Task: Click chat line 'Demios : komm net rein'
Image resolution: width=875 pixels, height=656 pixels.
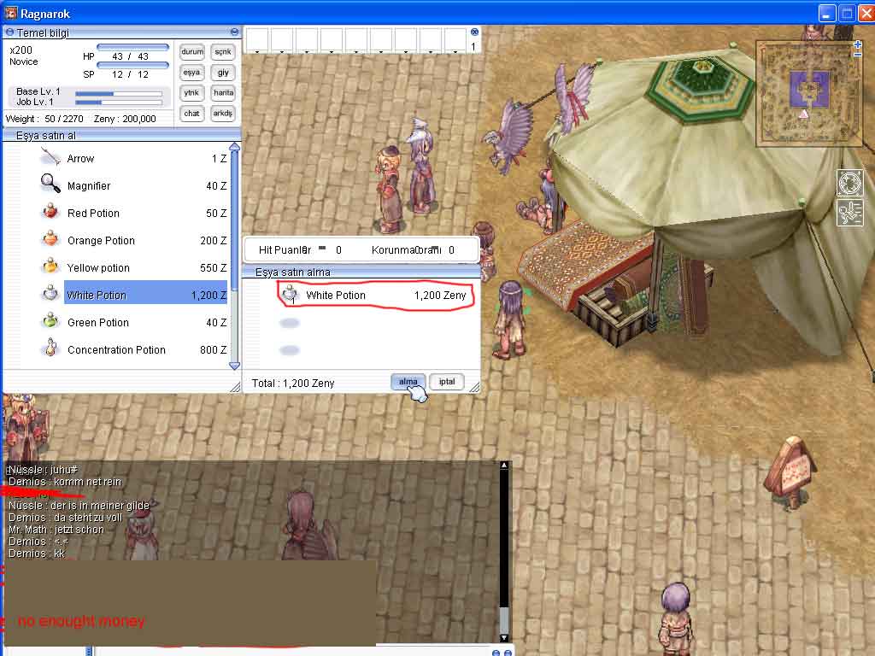Action: point(65,482)
